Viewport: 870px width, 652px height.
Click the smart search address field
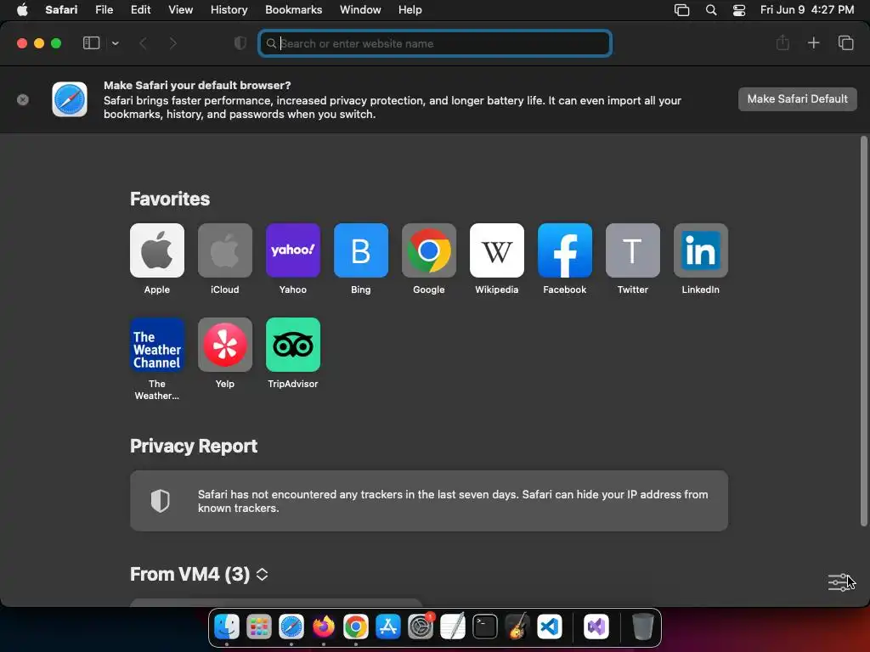pyautogui.click(x=435, y=43)
